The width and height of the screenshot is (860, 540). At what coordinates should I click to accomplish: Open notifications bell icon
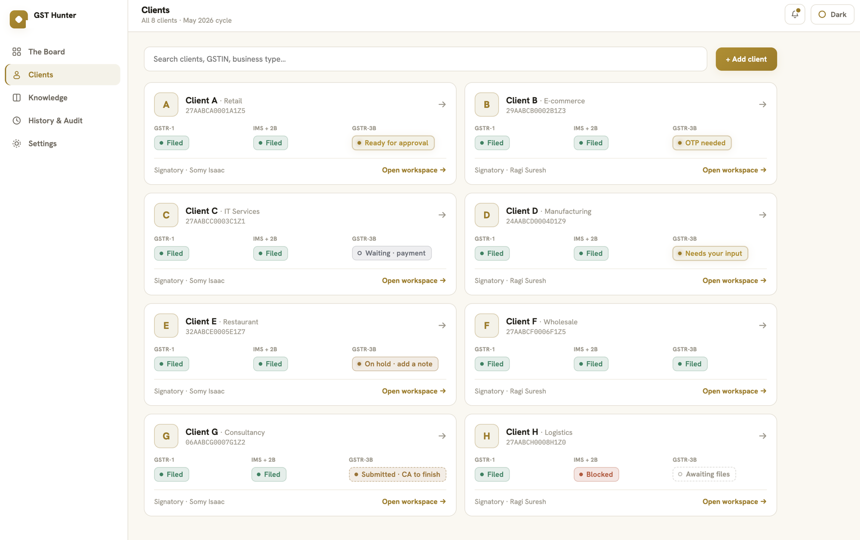point(795,14)
